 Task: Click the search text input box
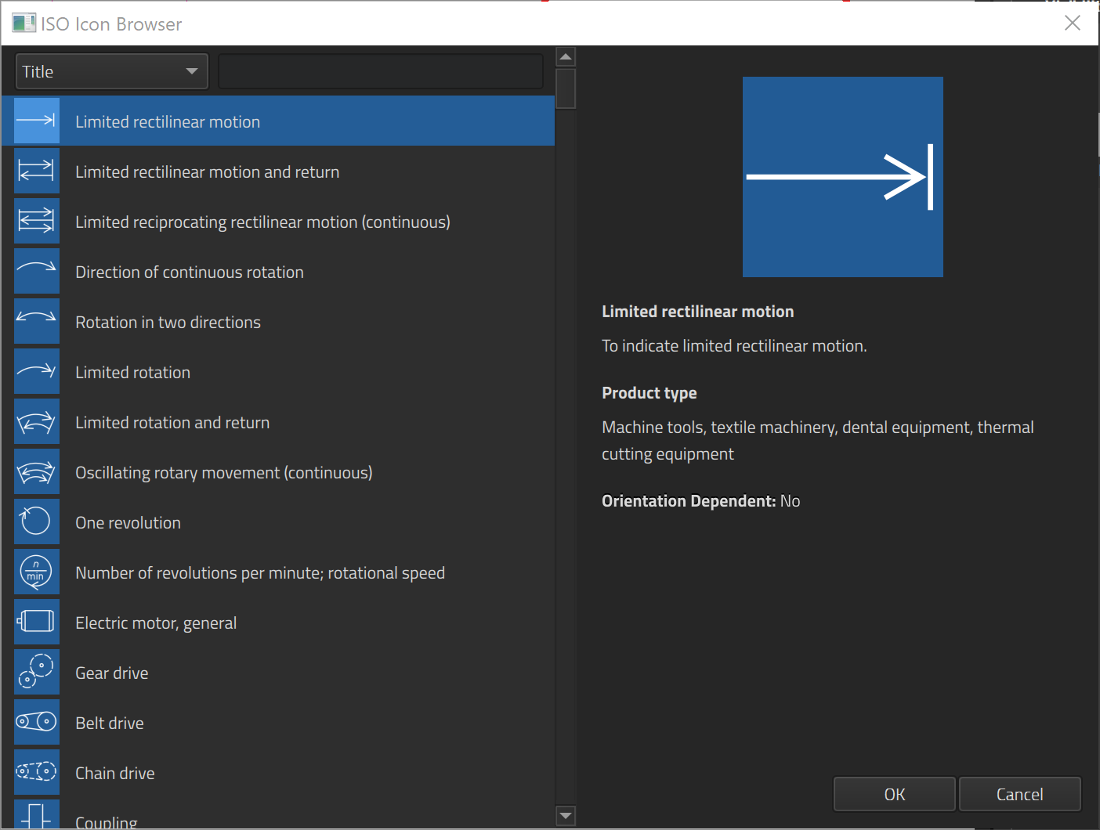tap(380, 71)
